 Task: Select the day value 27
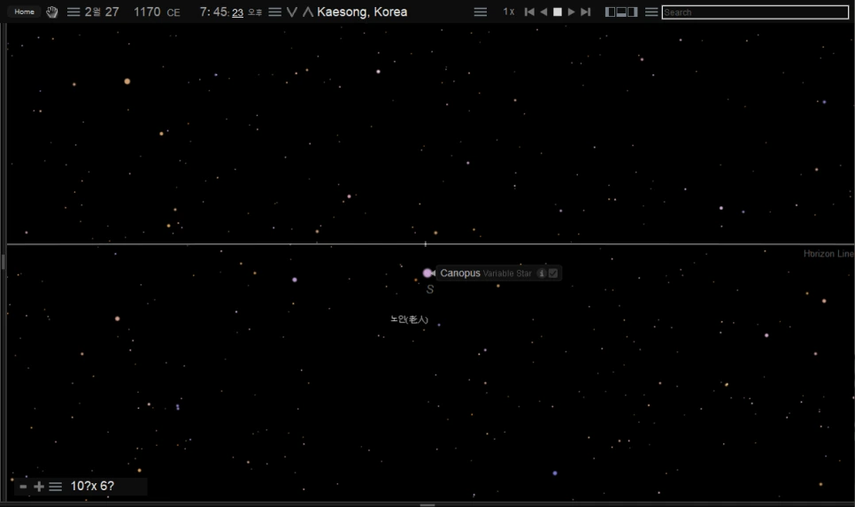(x=112, y=12)
